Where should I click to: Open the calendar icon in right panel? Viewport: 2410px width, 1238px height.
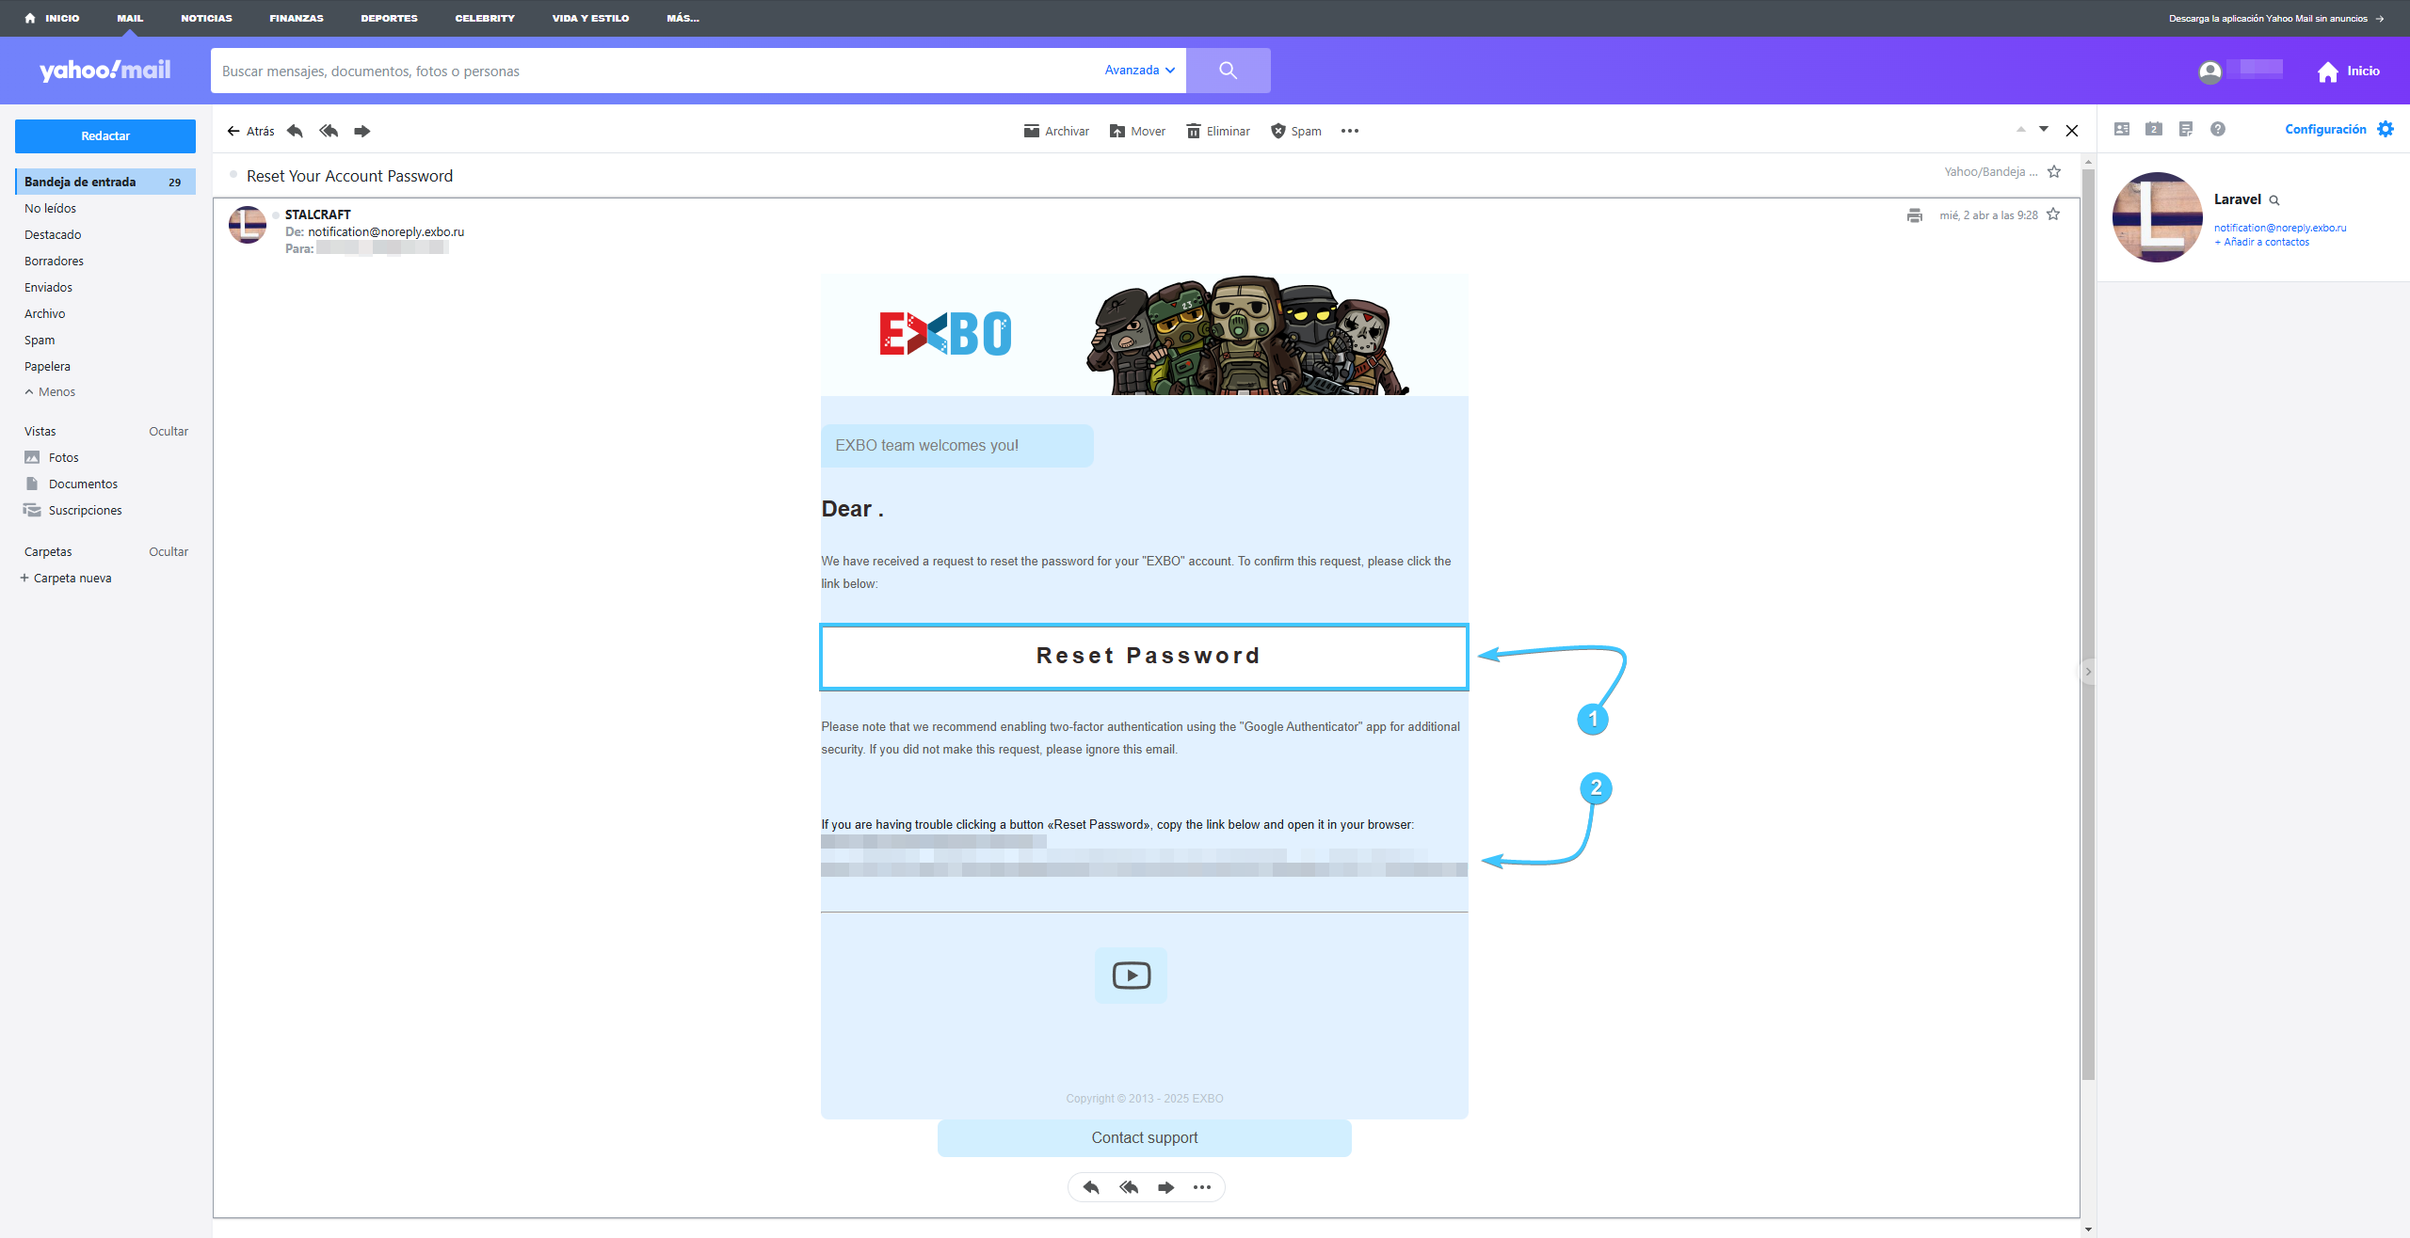click(x=2154, y=129)
